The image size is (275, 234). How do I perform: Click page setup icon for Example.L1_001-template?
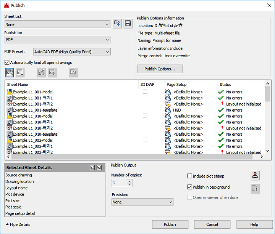pyautogui.click(x=168, y=110)
